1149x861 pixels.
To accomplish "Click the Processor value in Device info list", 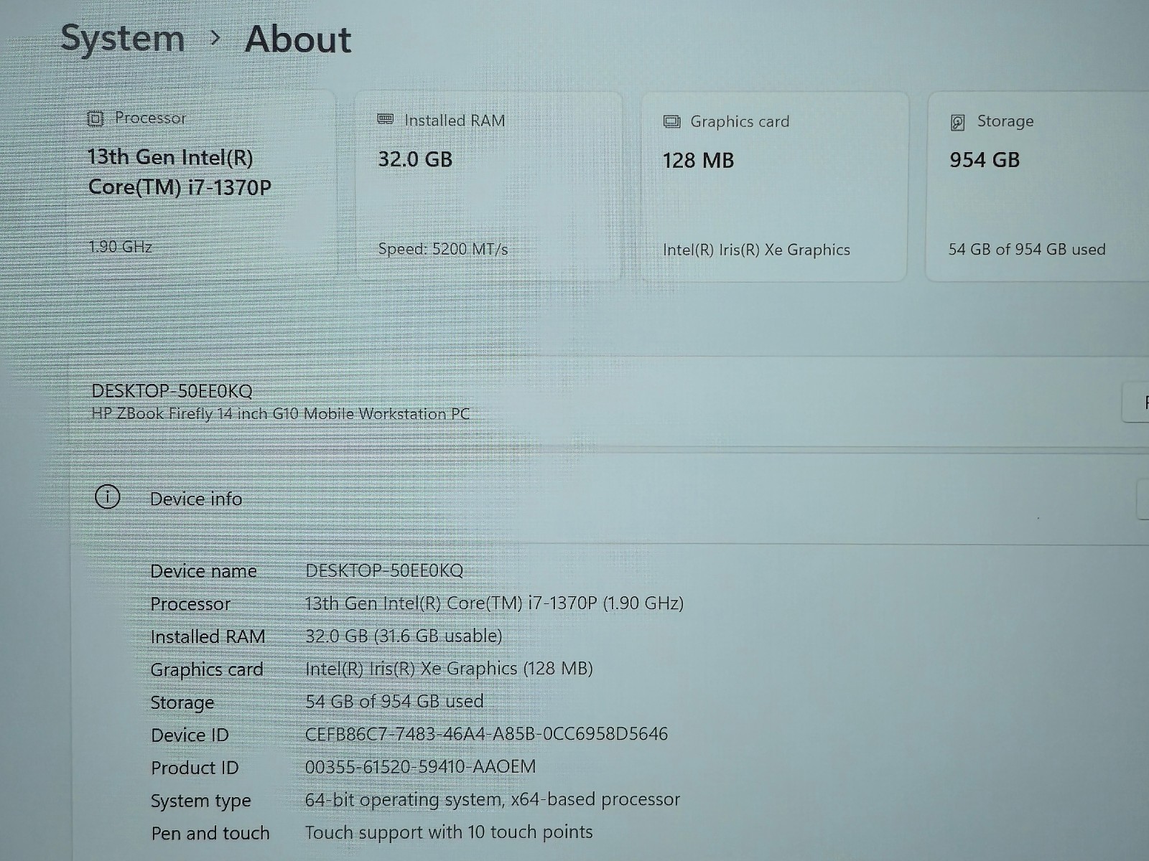I will tap(494, 603).
